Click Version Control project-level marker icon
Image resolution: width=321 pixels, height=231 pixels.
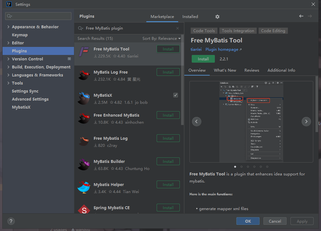pyautogui.click(x=69, y=59)
